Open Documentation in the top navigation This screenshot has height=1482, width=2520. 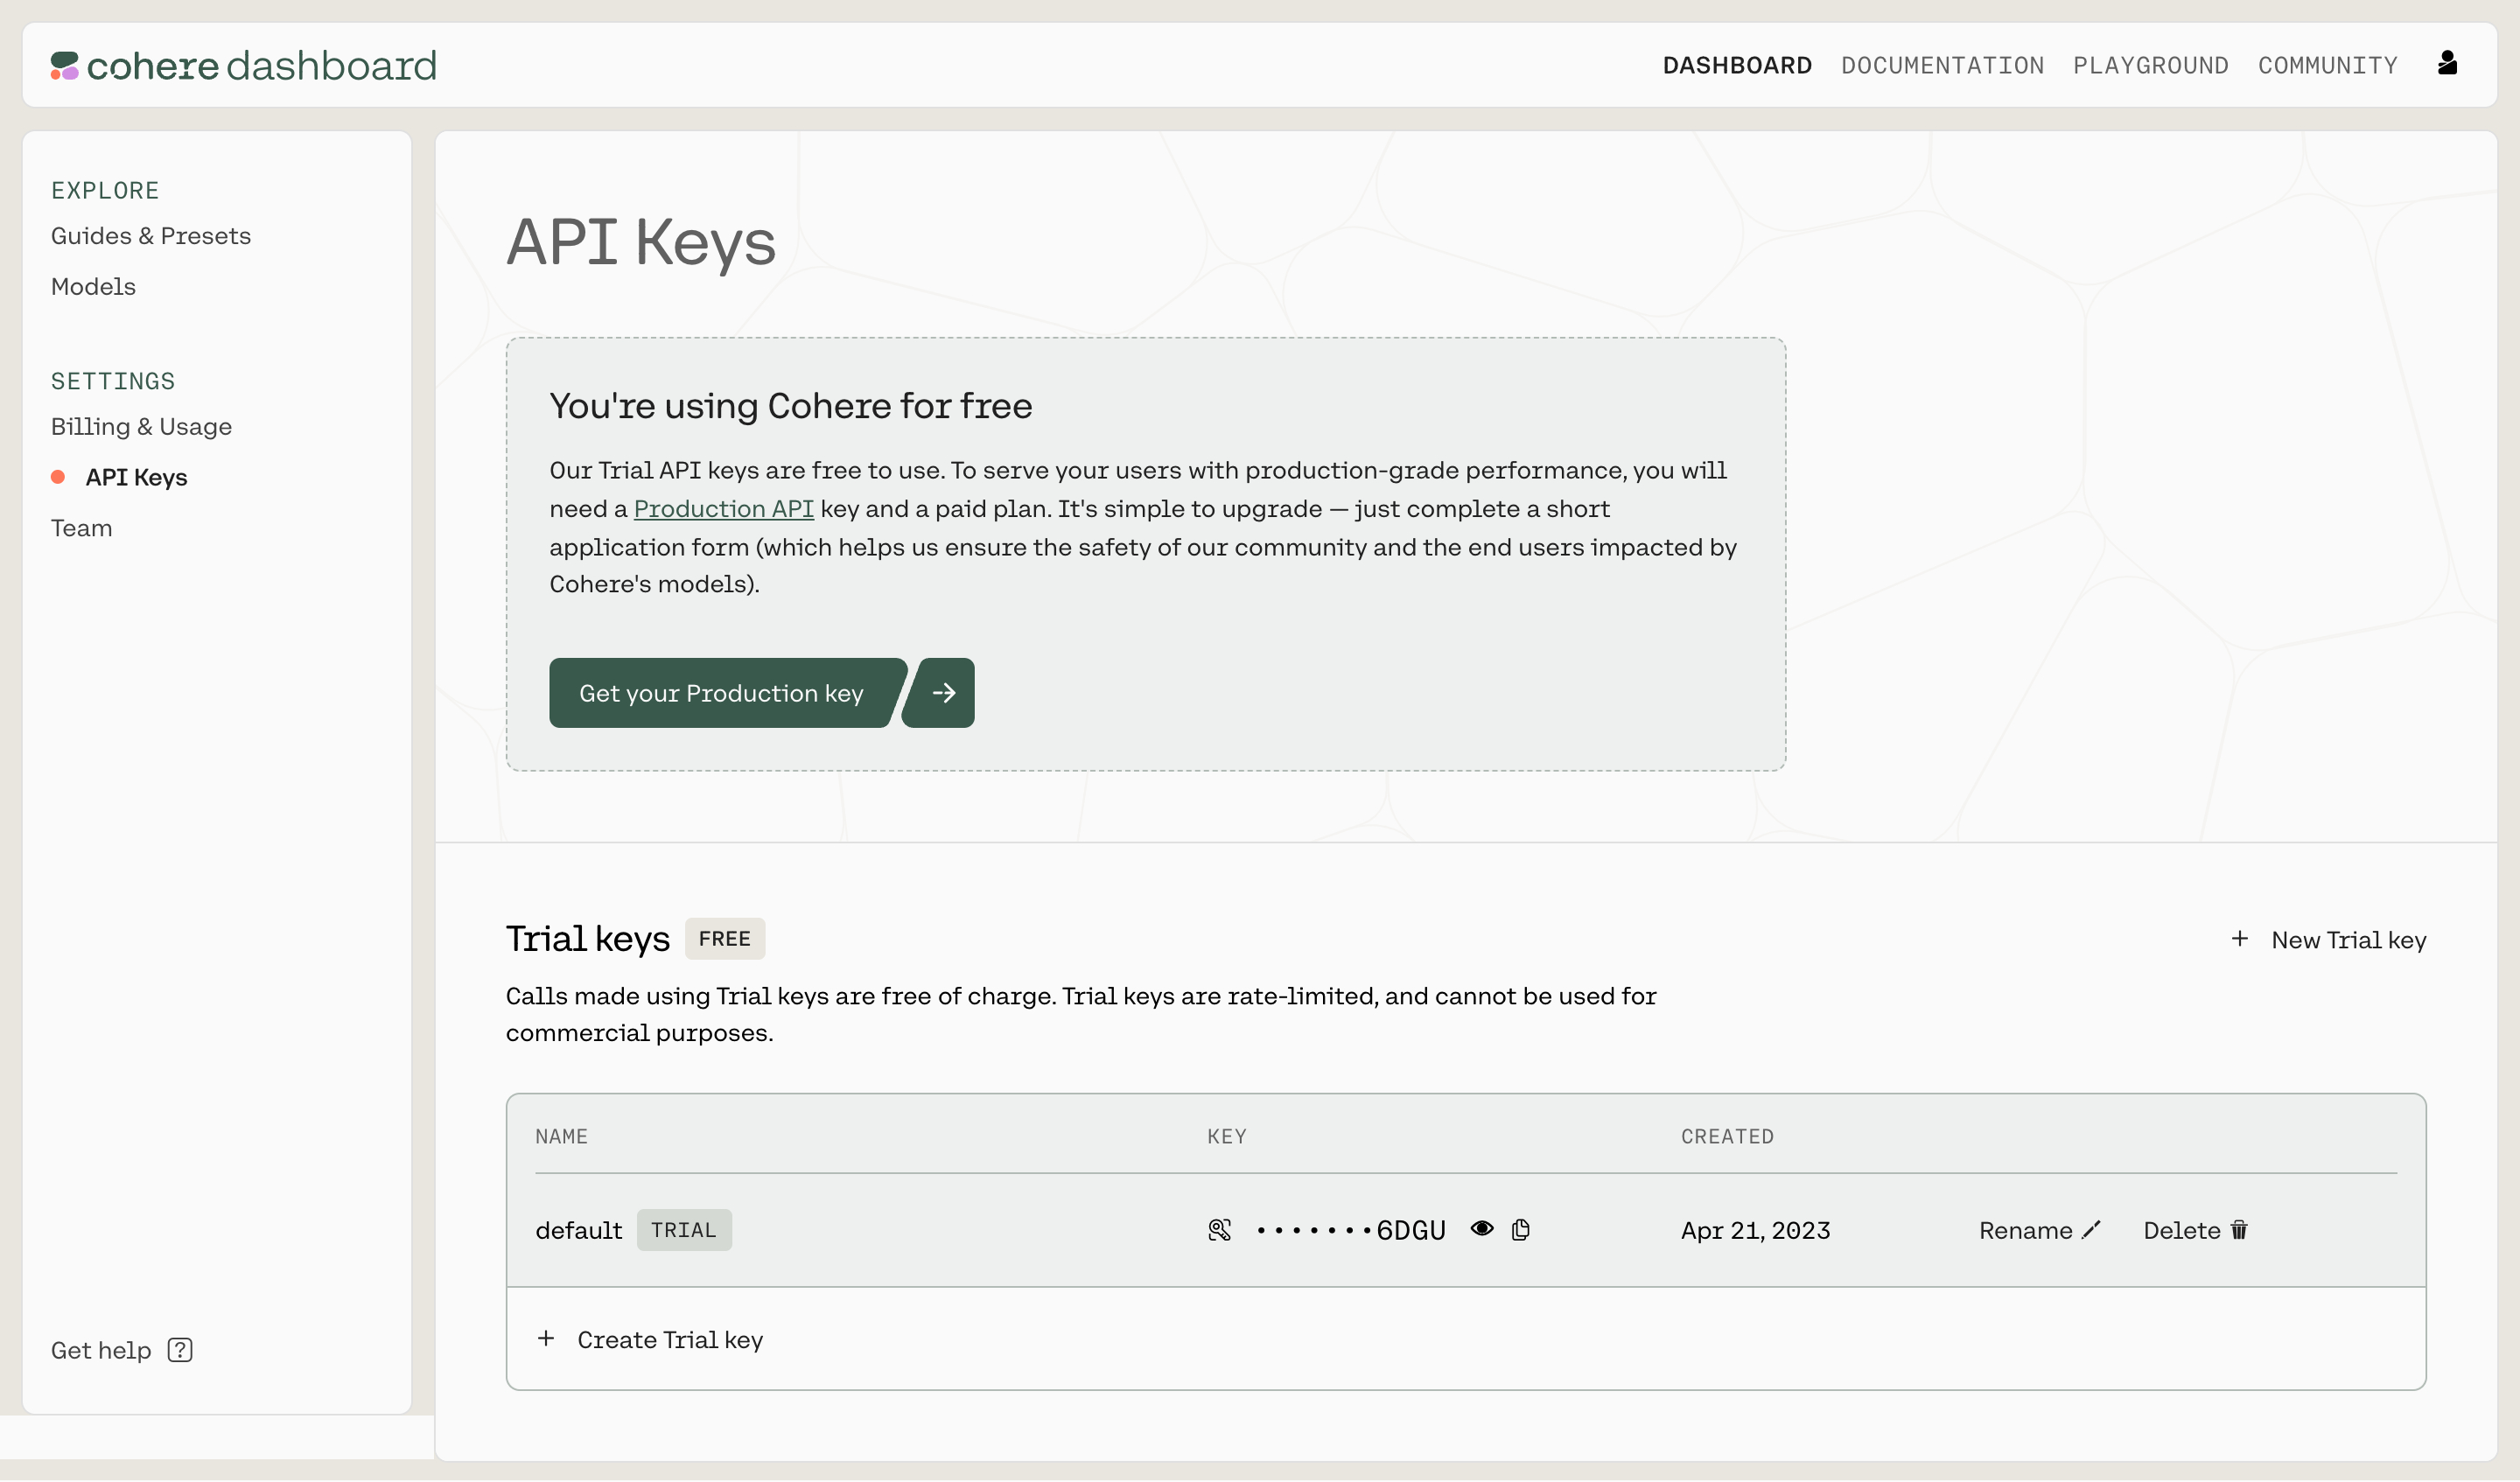tap(1942, 65)
